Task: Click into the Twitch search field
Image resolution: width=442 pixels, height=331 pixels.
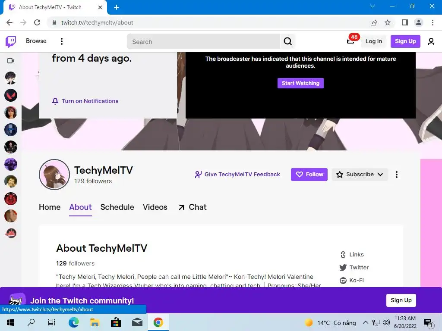Action: pyautogui.click(x=203, y=42)
